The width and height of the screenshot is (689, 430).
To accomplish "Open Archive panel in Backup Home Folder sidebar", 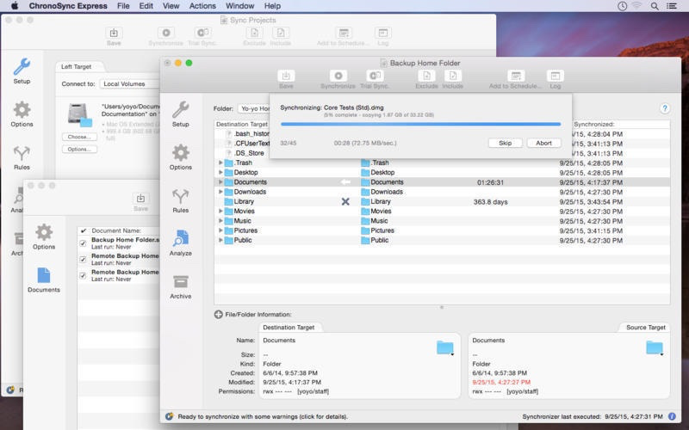I will coord(181,286).
